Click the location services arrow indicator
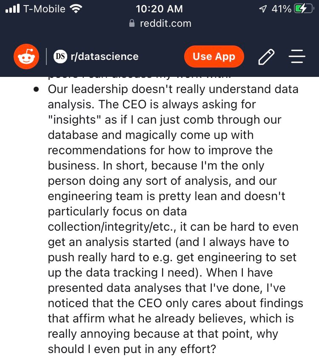319x356 pixels. (x=262, y=8)
